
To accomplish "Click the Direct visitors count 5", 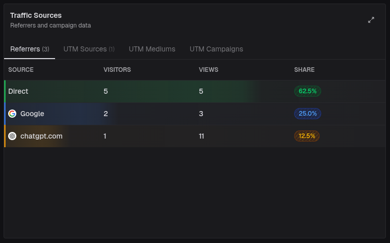I will pyautogui.click(x=106, y=91).
